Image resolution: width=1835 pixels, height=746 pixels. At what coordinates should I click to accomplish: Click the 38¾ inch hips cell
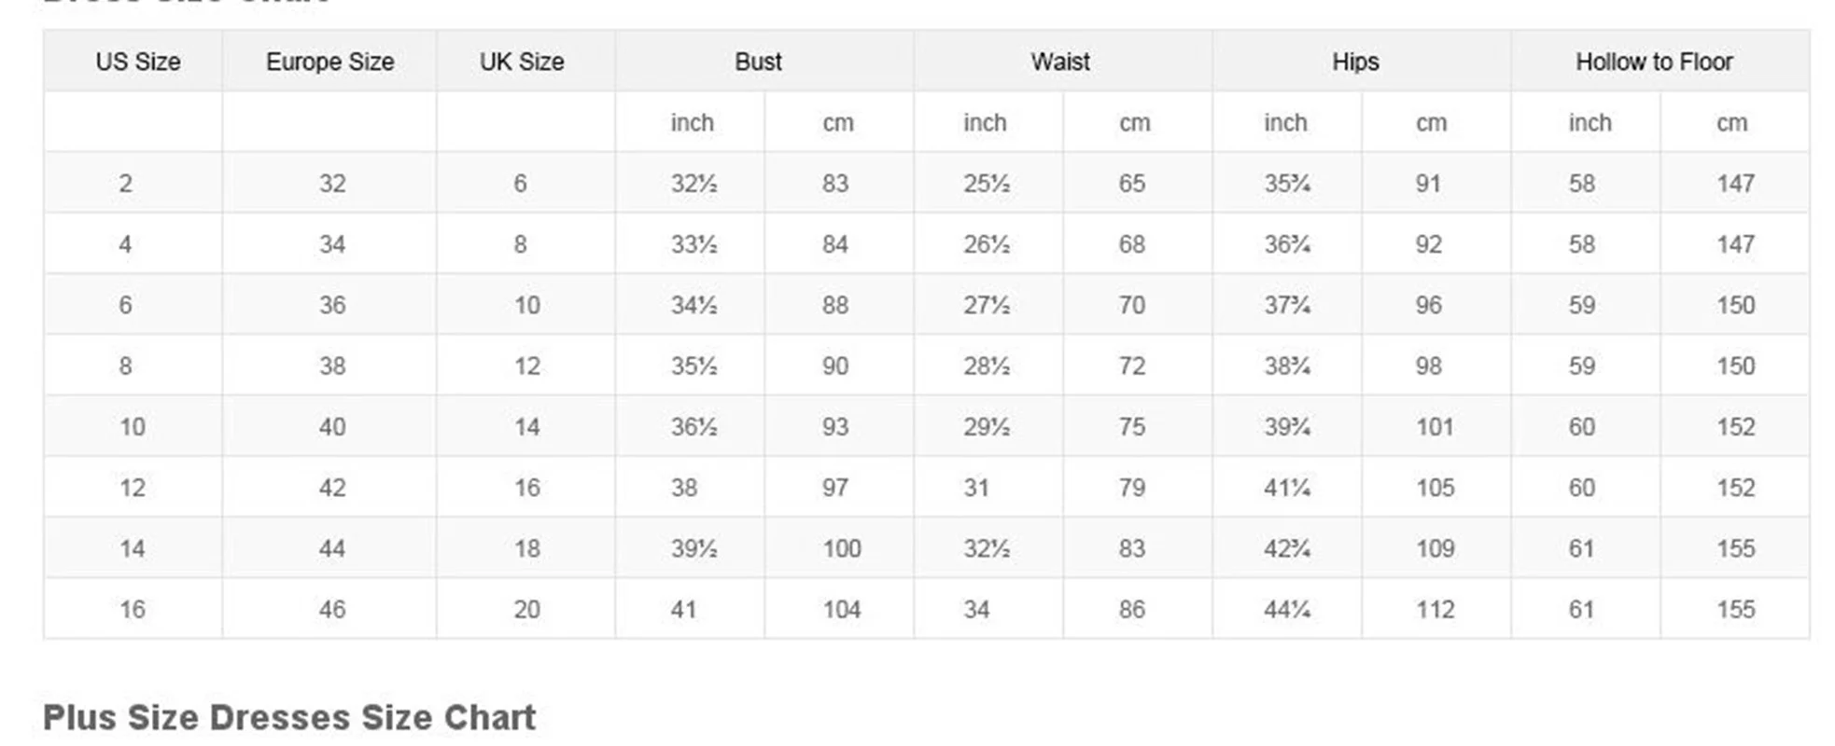(1287, 366)
